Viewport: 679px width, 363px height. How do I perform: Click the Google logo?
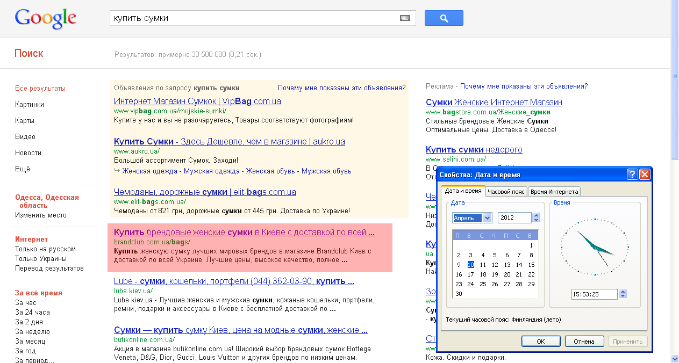tap(46, 19)
